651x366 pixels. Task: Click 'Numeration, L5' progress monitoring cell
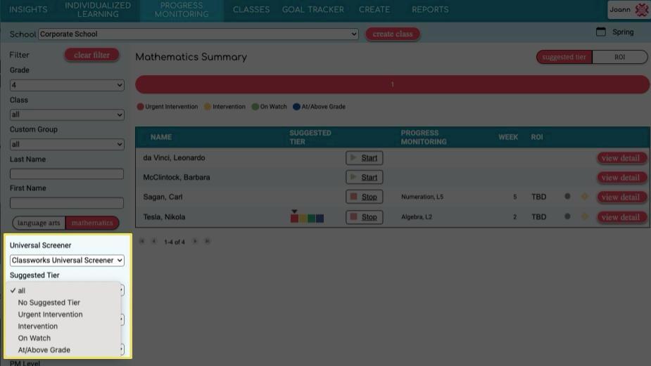[x=422, y=197]
